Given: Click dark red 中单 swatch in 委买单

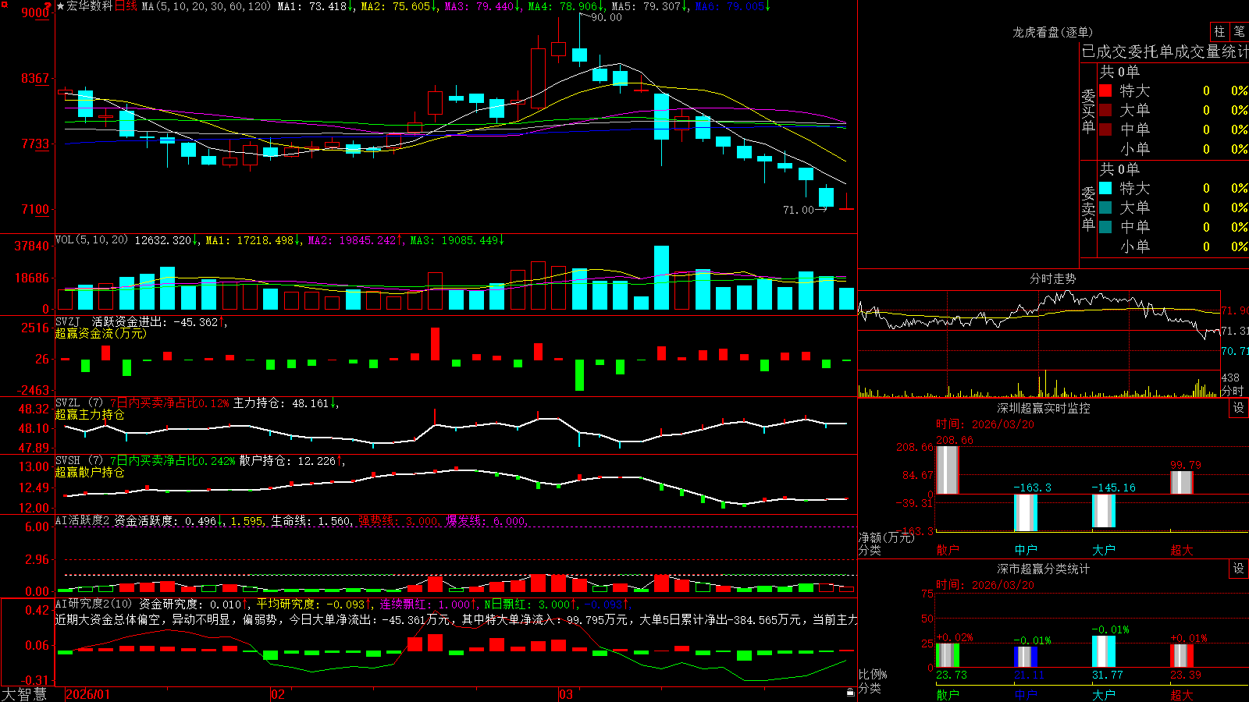Looking at the screenshot, I should coord(1105,129).
